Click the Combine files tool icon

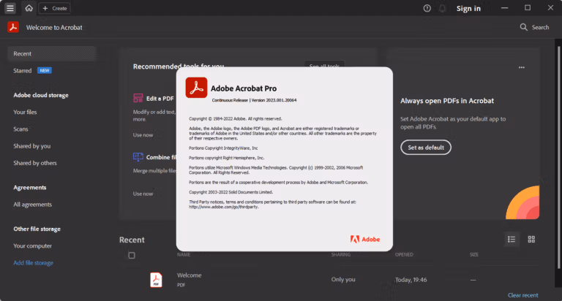138,157
